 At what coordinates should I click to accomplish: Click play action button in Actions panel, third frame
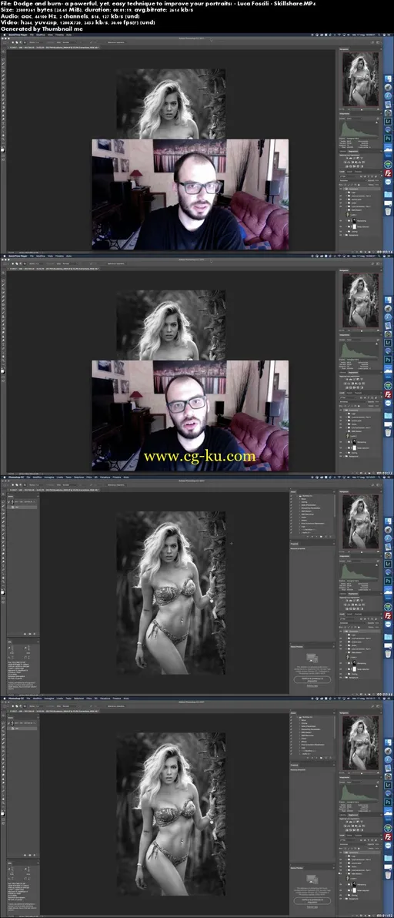pyautogui.click(x=316, y=536)
